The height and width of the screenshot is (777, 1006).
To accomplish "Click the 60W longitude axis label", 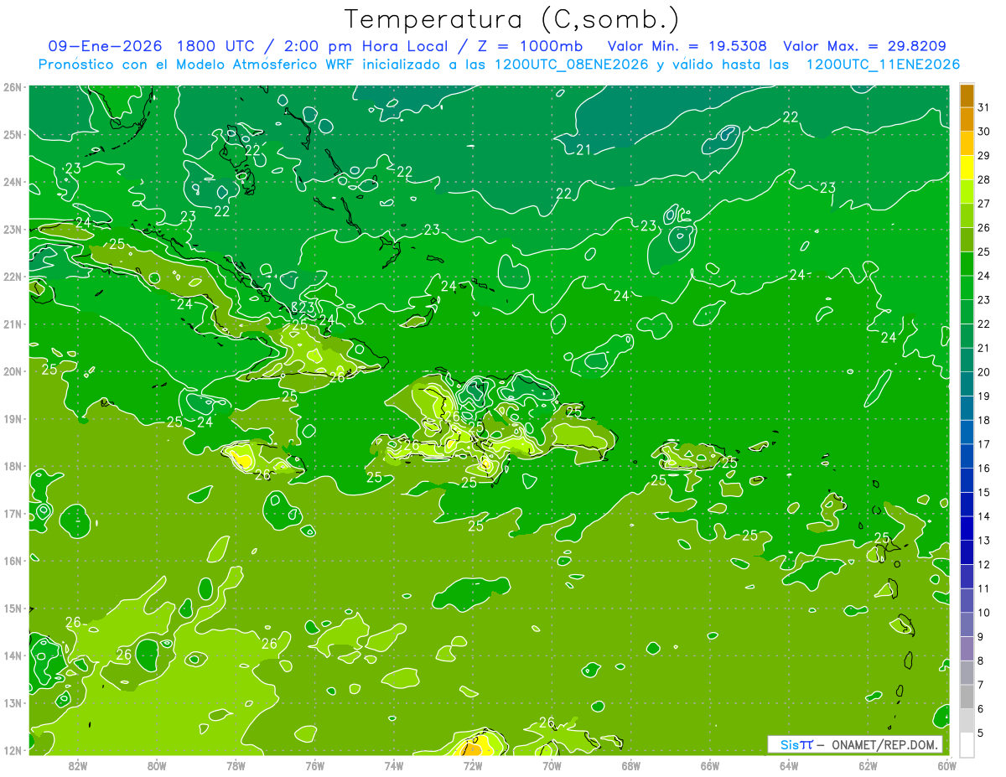I will (947, 765).
